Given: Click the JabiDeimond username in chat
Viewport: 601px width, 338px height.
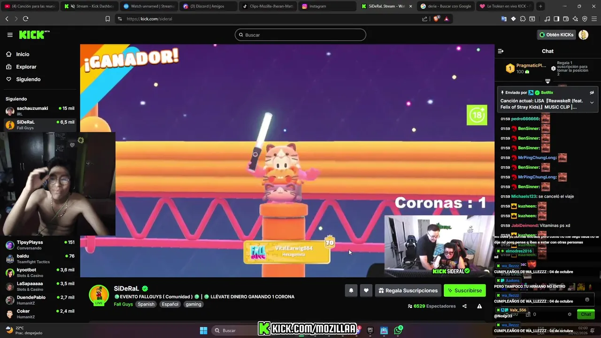Looking at the screenshot, I should 524,225.
